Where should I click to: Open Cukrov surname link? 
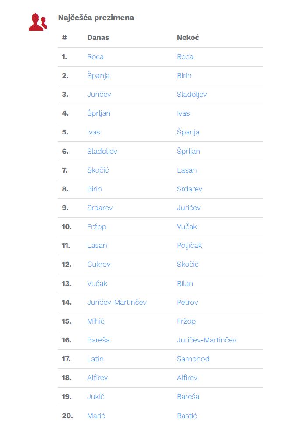98,265
